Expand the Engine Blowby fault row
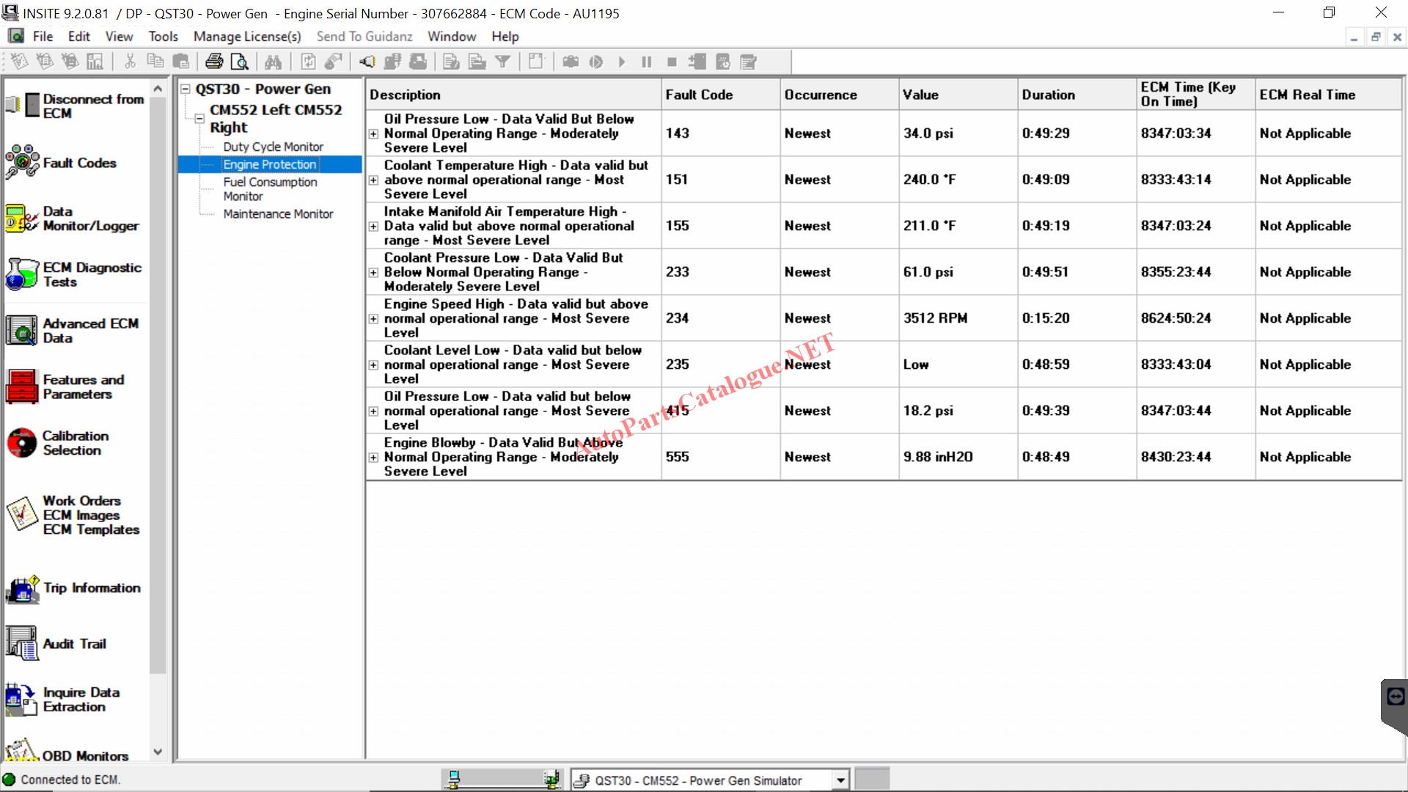The height and width of the screenshot is (792, 1408). [x=373, y=457]
